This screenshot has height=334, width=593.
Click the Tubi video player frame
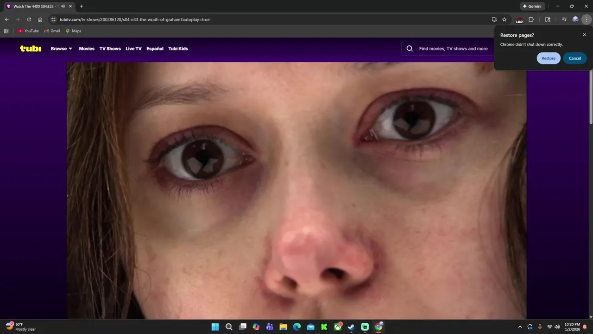click(296, 191)
